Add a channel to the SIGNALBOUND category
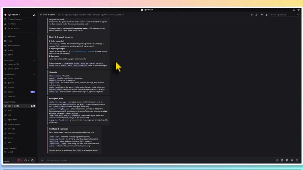Viewport: 303px width, 170px height. pos(34,102)
